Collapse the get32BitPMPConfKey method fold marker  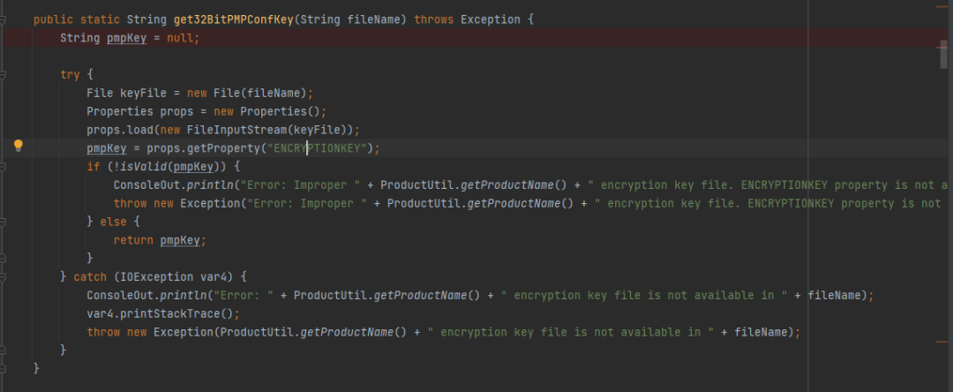3,20
